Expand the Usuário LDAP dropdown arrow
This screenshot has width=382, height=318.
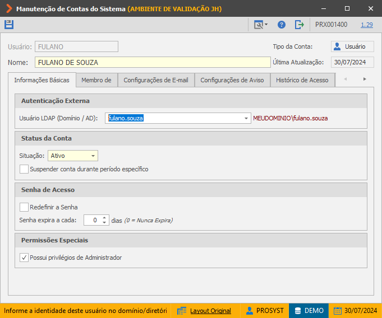(246, 118)
